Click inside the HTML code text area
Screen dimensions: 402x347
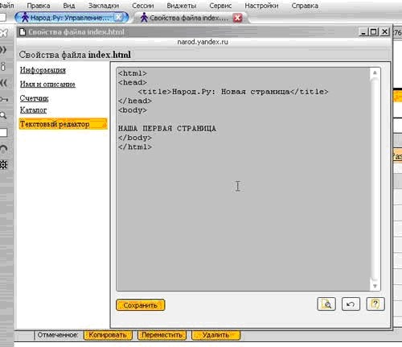pos(244,179)
